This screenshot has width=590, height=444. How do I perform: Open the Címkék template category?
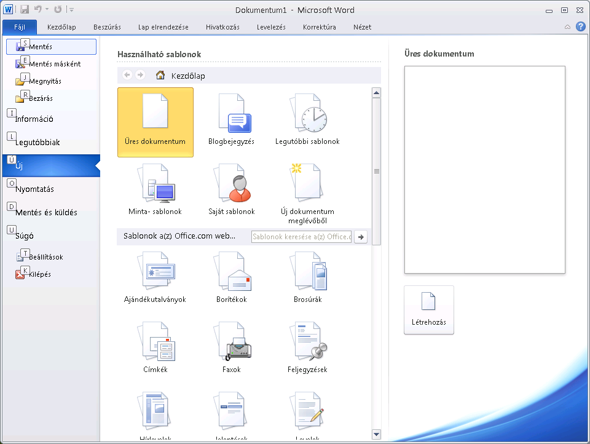(x=155, y=351)
